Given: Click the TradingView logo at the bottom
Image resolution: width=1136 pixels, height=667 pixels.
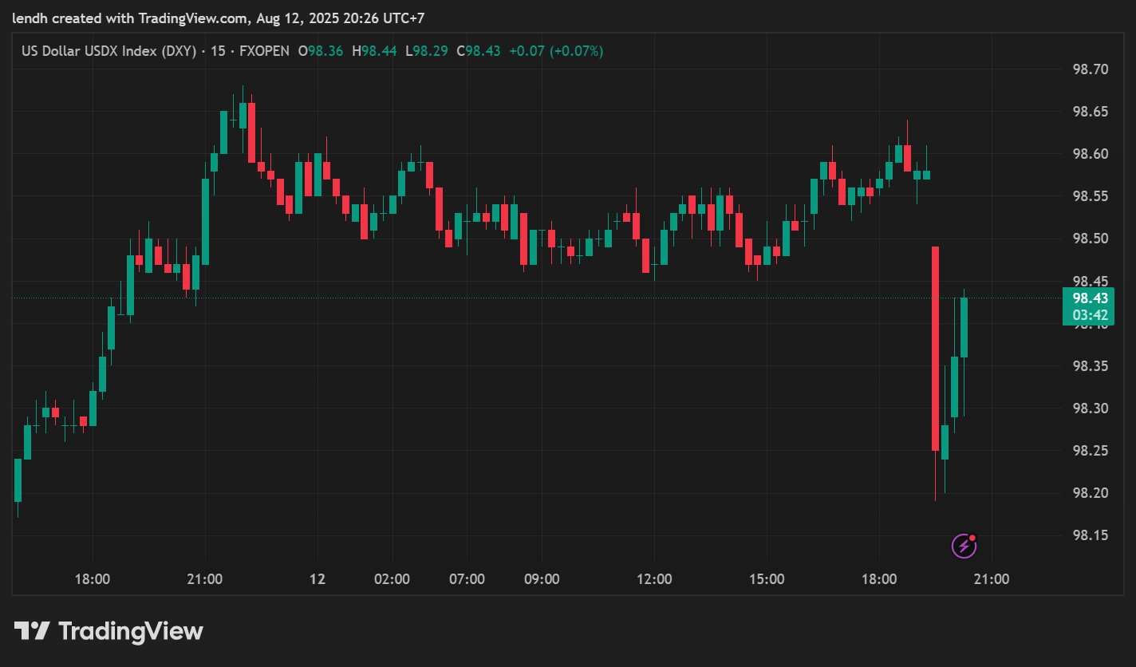Looking at the screenshot, I should (109, 632).
